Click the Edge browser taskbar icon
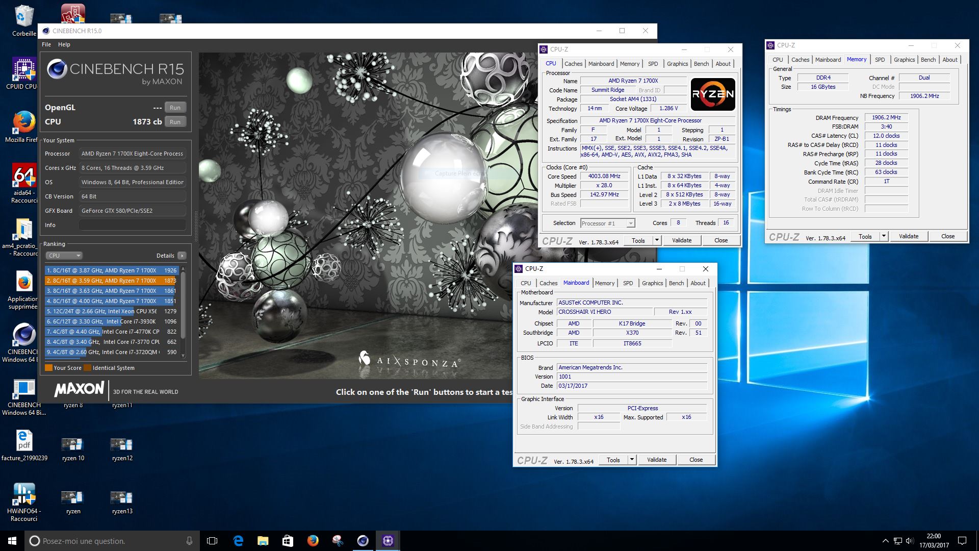Screen dimensions: 979x551 [238, 541]
